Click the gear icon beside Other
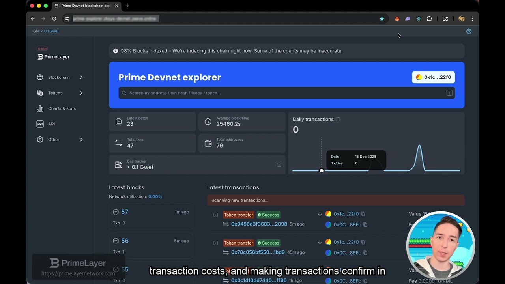Viewport: 505px width, 284px height. [x=40, y=140]
